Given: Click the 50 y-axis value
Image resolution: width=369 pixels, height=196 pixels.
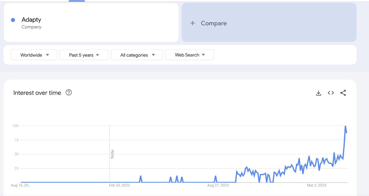Looking at the screenshot, I should pyautogui.click(x=16, y=154).
